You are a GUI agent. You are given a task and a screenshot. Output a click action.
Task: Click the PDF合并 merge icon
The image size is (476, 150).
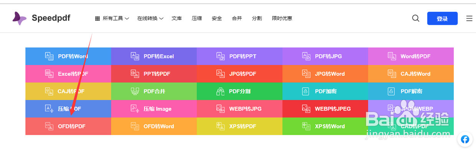pyautogui.click(x=135, y=91)
